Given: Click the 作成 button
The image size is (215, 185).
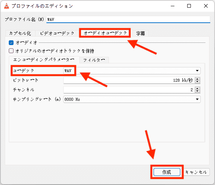Looking at the screenshot, I should pyautogui.click(x=167, y=172).
